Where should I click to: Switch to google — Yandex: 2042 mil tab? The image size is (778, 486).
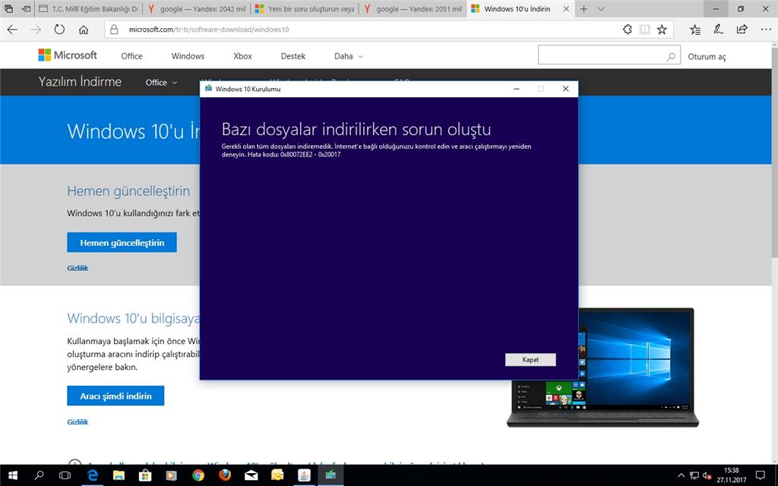[197, 9]
